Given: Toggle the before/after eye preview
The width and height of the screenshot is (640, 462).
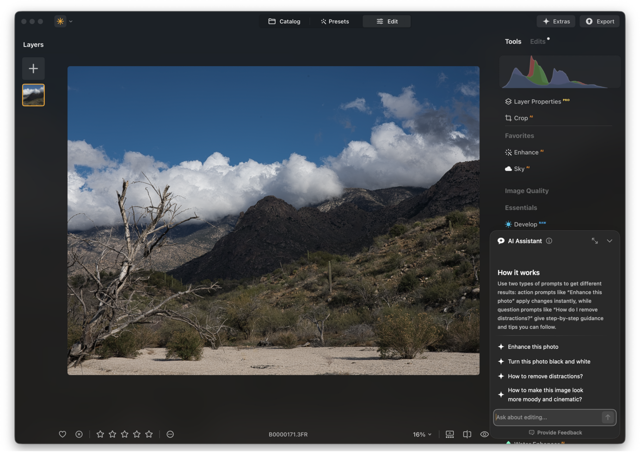Looking at the screenshot, I should pyautogui.click(x=484, y=434).
